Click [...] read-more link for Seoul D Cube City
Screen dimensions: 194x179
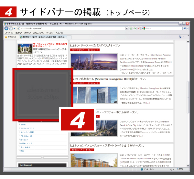(x=141, y=136)
